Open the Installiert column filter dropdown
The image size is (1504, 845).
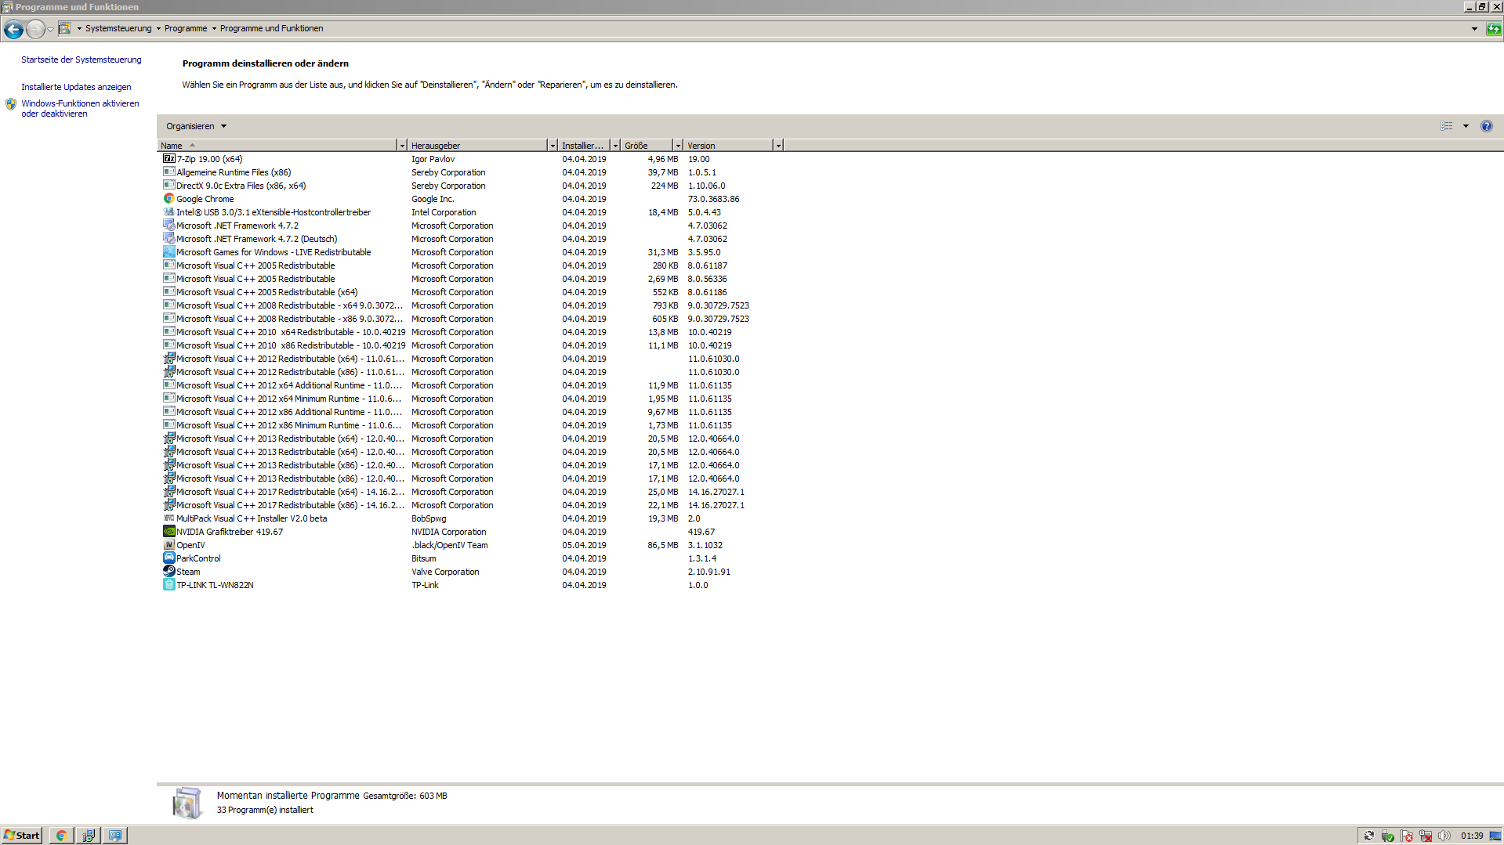click(x=615, y=146)
